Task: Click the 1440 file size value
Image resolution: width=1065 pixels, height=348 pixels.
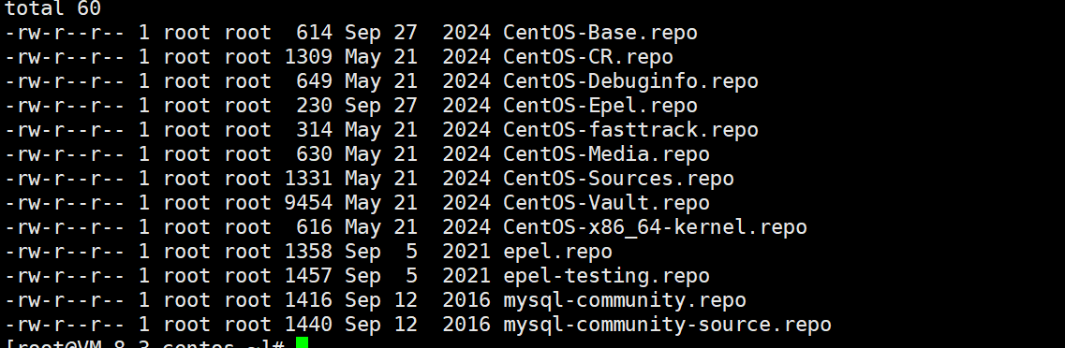Action: tap(308, 325)
